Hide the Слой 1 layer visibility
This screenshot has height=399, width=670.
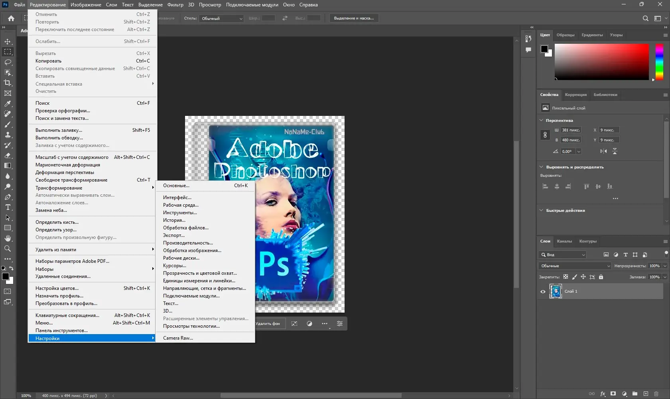[543, 291]
